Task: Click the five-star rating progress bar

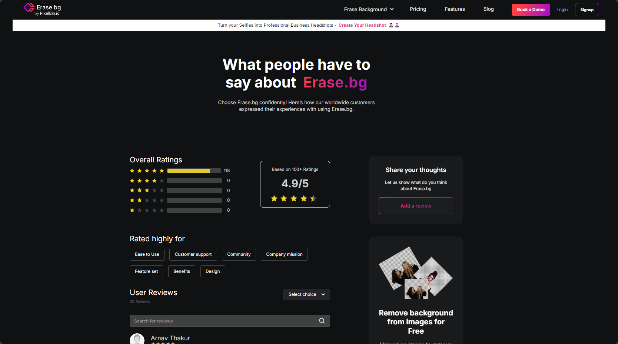Action: 194,171
